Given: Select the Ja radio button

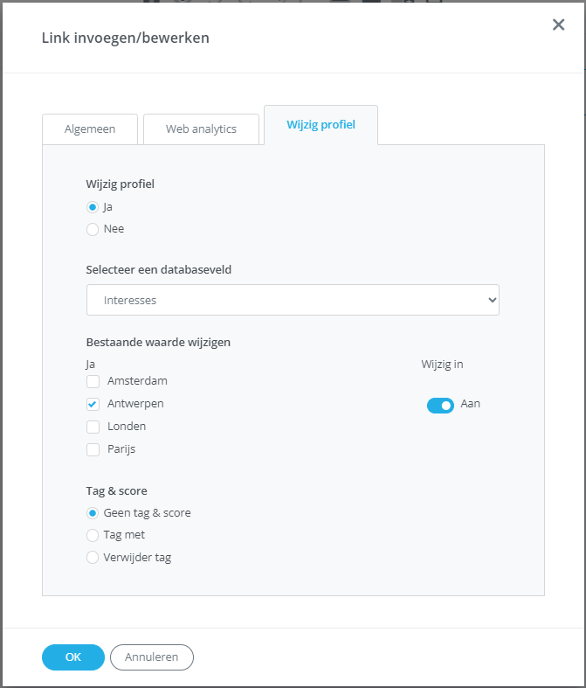Looking at the screenshot, I should [x=93, y=207].
